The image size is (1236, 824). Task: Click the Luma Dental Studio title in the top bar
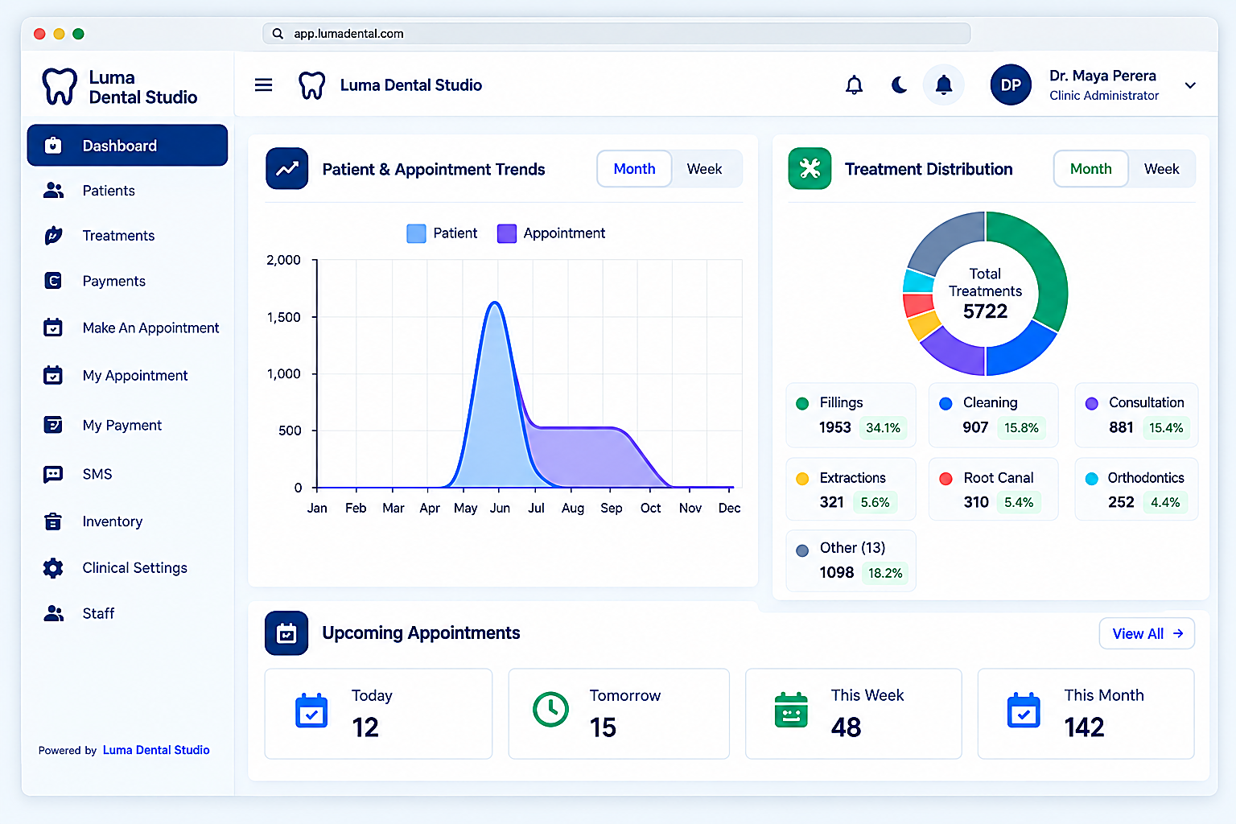(411, 85)
